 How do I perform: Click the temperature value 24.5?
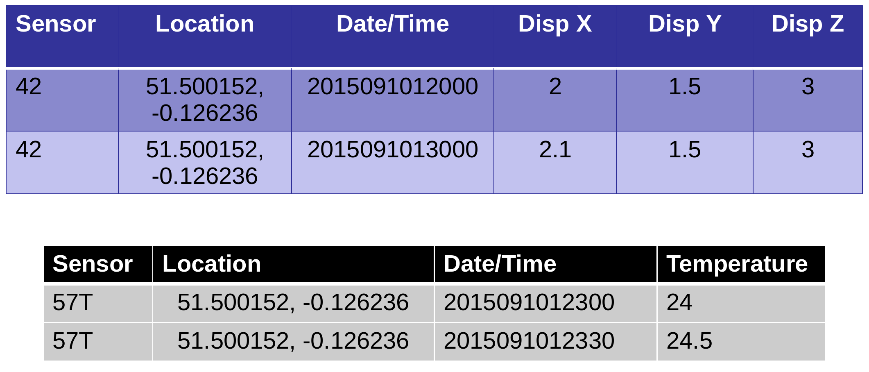coord(689,341)
